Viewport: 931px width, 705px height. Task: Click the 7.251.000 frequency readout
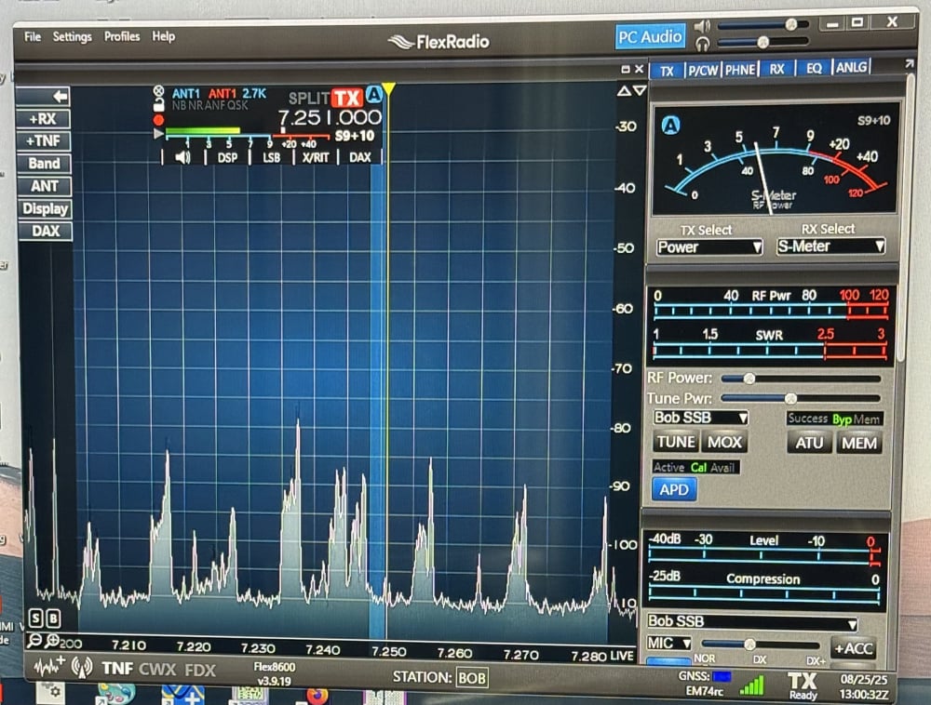pos(330,117)
